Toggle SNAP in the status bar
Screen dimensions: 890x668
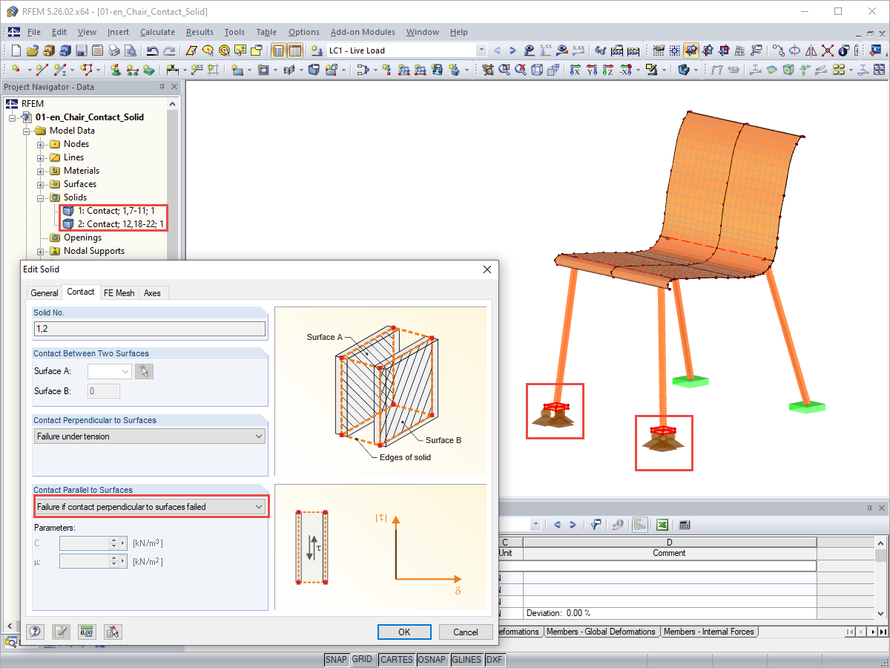[336, 660]
